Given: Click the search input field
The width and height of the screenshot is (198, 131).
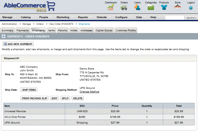Looking at the screenshot, I should [175, 18].
